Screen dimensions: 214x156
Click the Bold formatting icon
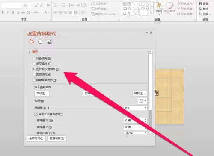pos(3,12)
